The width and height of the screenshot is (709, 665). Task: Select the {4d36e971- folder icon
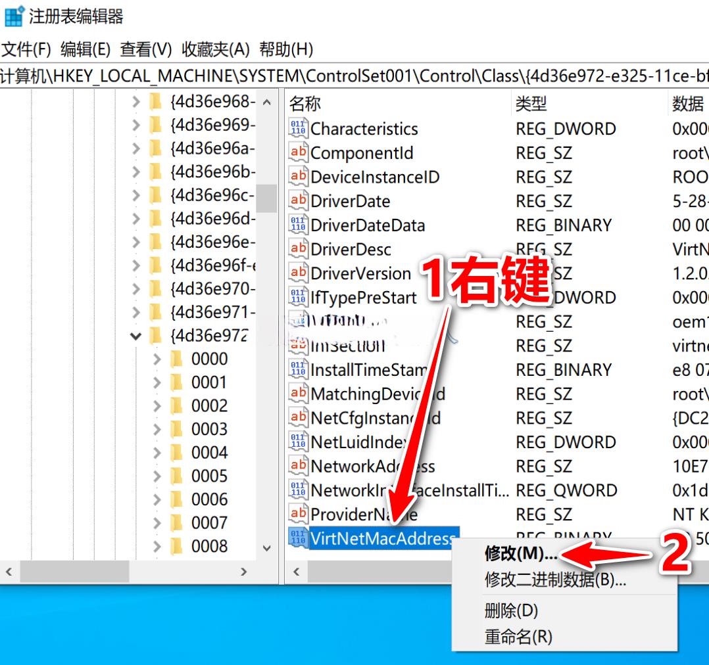(155, 312)
